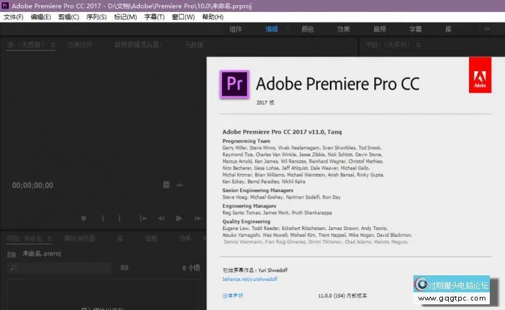Viewport: 505px width, 310px height.
Task: Step back one frame in Source monitor
Action: (x=161, y=218)
